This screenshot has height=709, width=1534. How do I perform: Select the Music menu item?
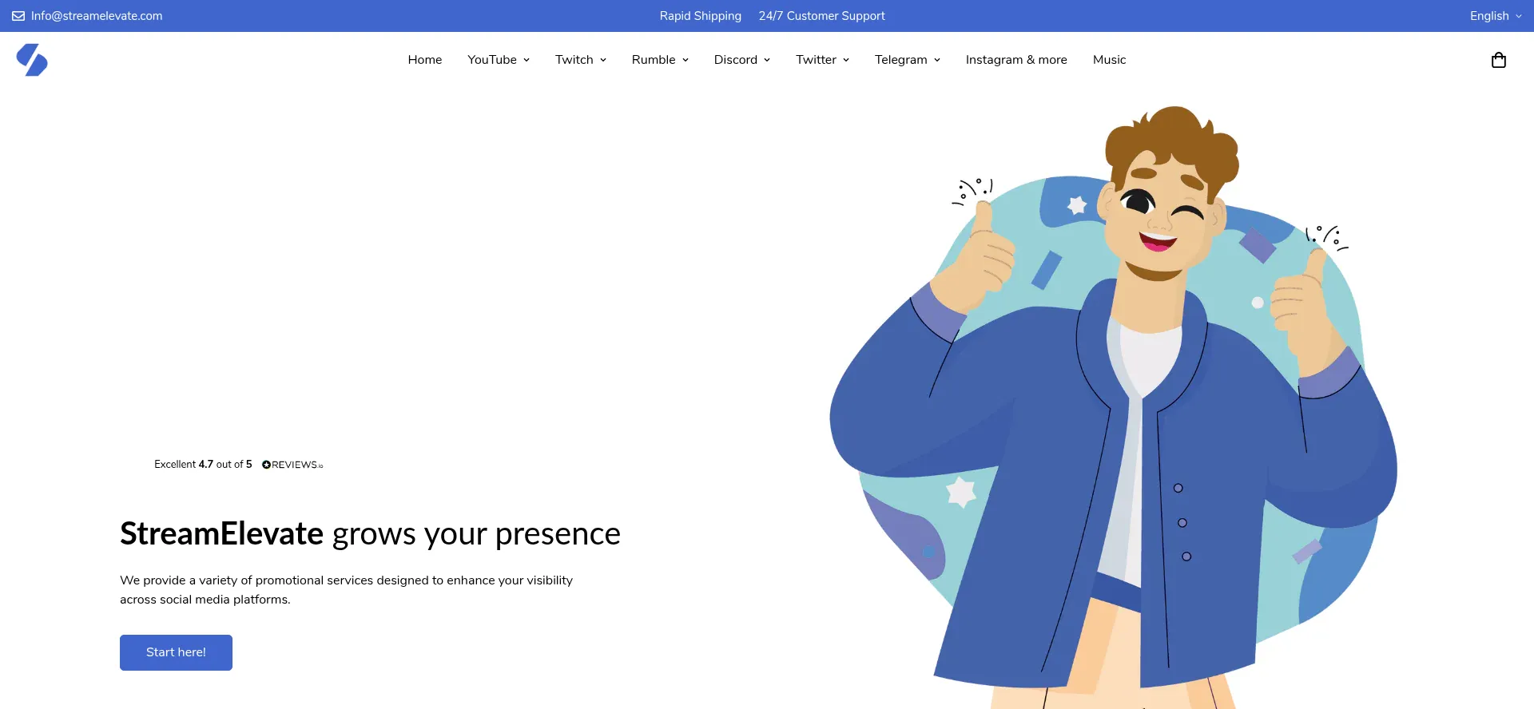coord(1109,60)
